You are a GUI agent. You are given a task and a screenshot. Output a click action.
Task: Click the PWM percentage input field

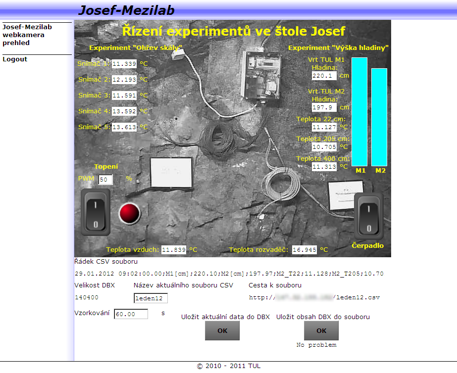105,180
